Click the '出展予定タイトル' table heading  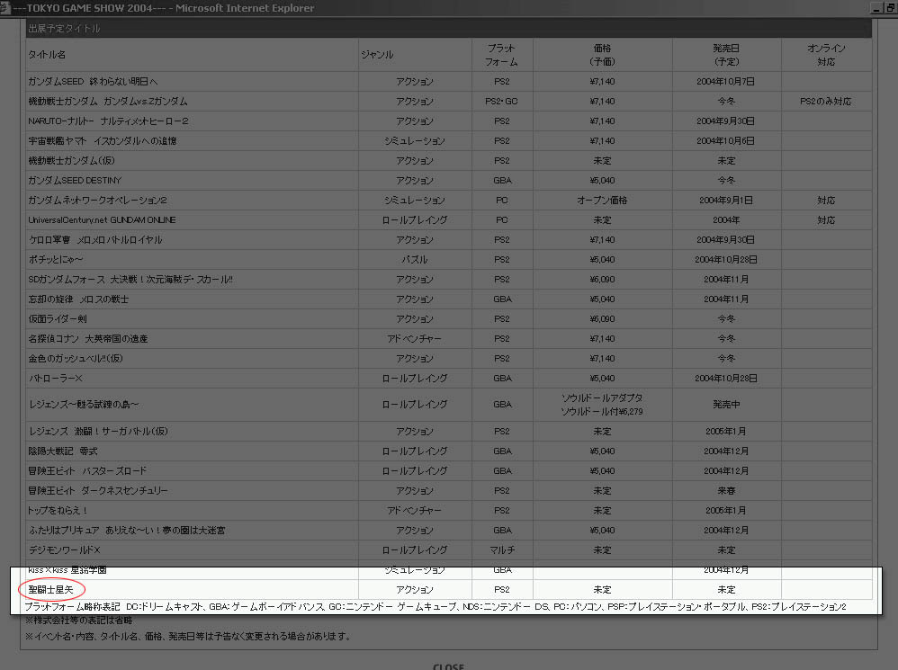coord(64,28)
